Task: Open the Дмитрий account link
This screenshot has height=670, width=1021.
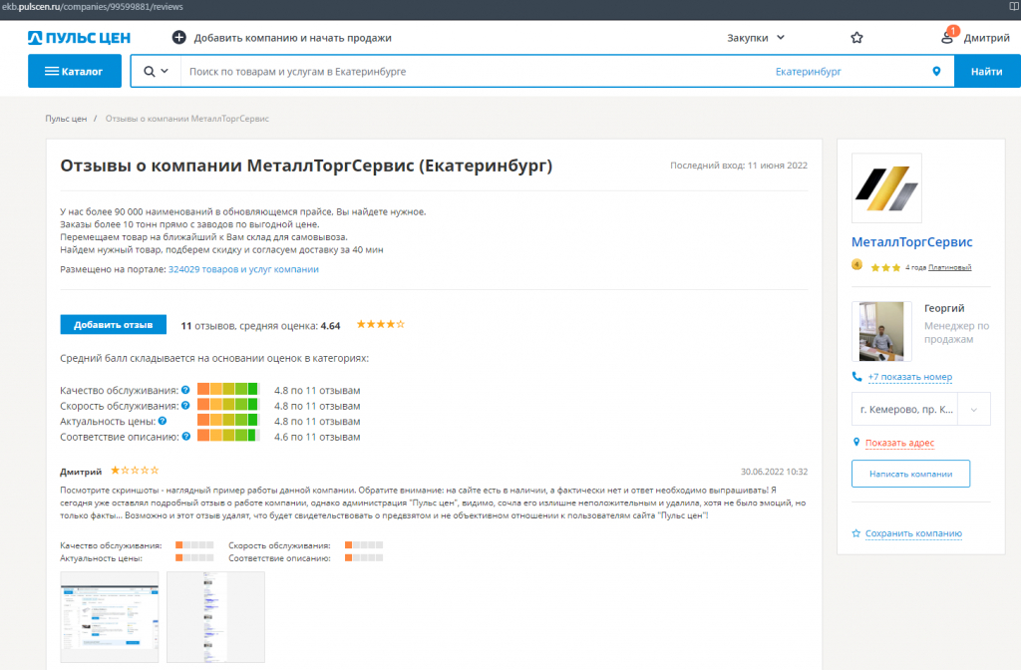Action: [x=986, y=38]
